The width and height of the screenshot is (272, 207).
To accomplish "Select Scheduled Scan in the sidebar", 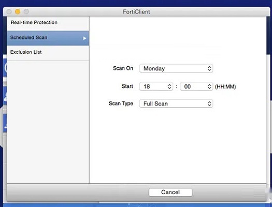I will (x=48, y=38).
